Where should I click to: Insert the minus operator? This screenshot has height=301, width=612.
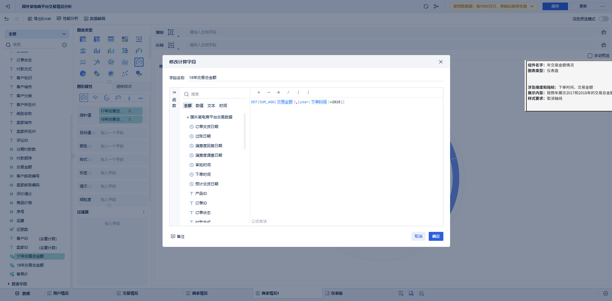[x=269, y=92]
